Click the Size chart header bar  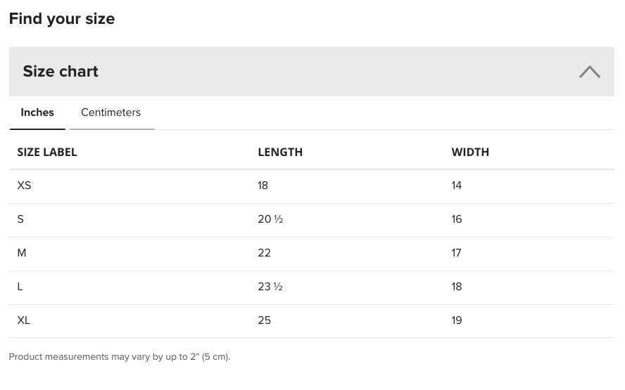312,72
